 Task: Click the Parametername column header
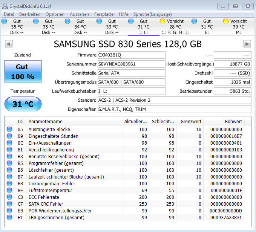point(74,122)
